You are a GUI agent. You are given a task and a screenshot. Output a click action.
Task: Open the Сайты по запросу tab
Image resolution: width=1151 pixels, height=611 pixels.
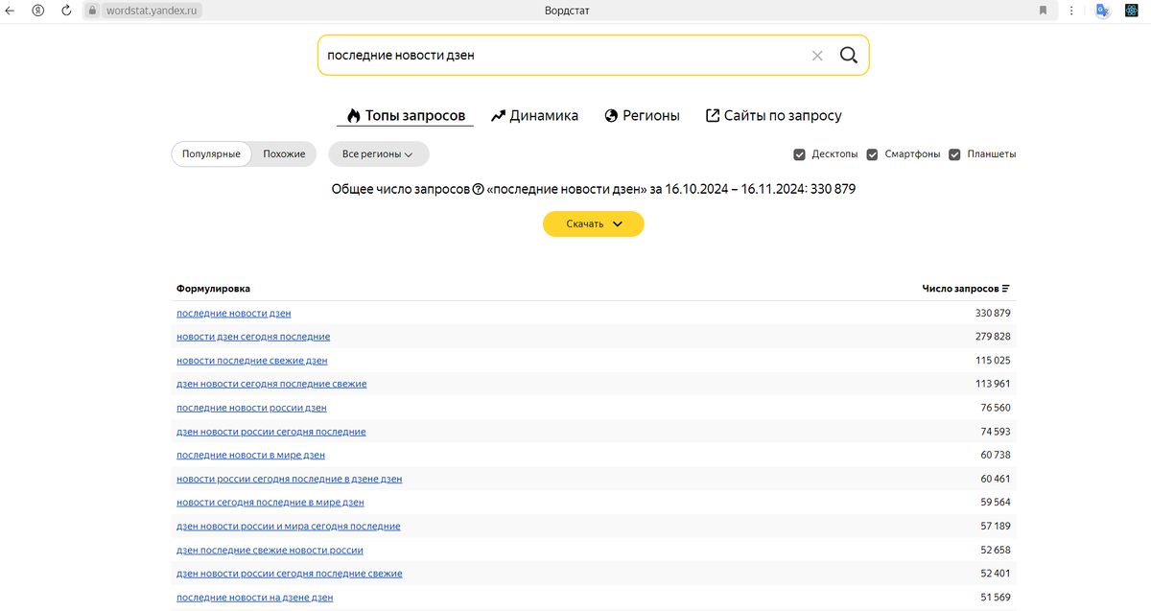[x=774, y=116]
